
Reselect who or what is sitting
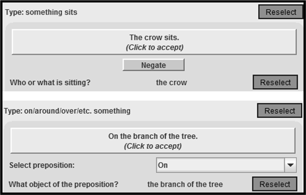pos(275,82)
